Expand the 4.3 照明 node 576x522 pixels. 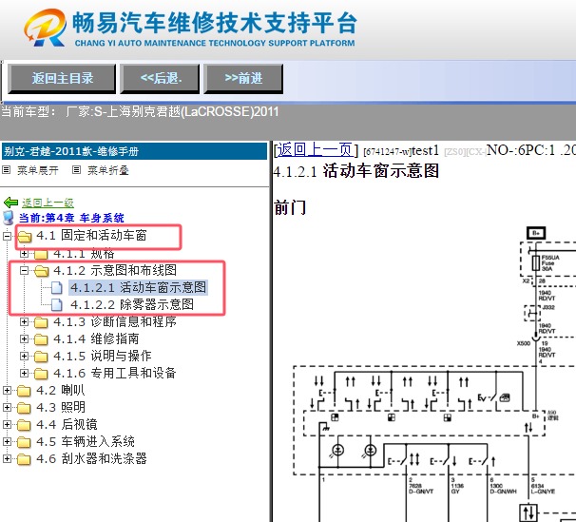coord(7,407)
